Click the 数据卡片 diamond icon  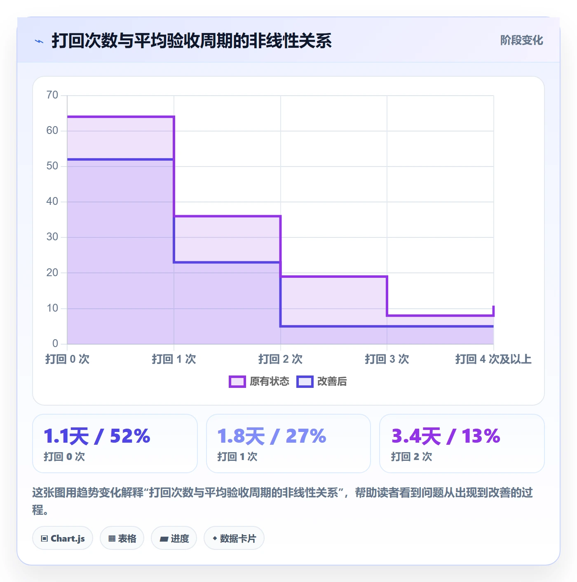coord(215,538)
